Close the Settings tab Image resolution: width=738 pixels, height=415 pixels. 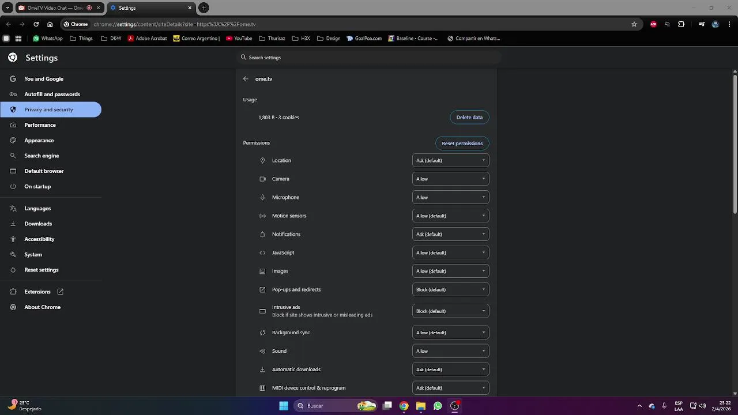[x=190, y=8]
